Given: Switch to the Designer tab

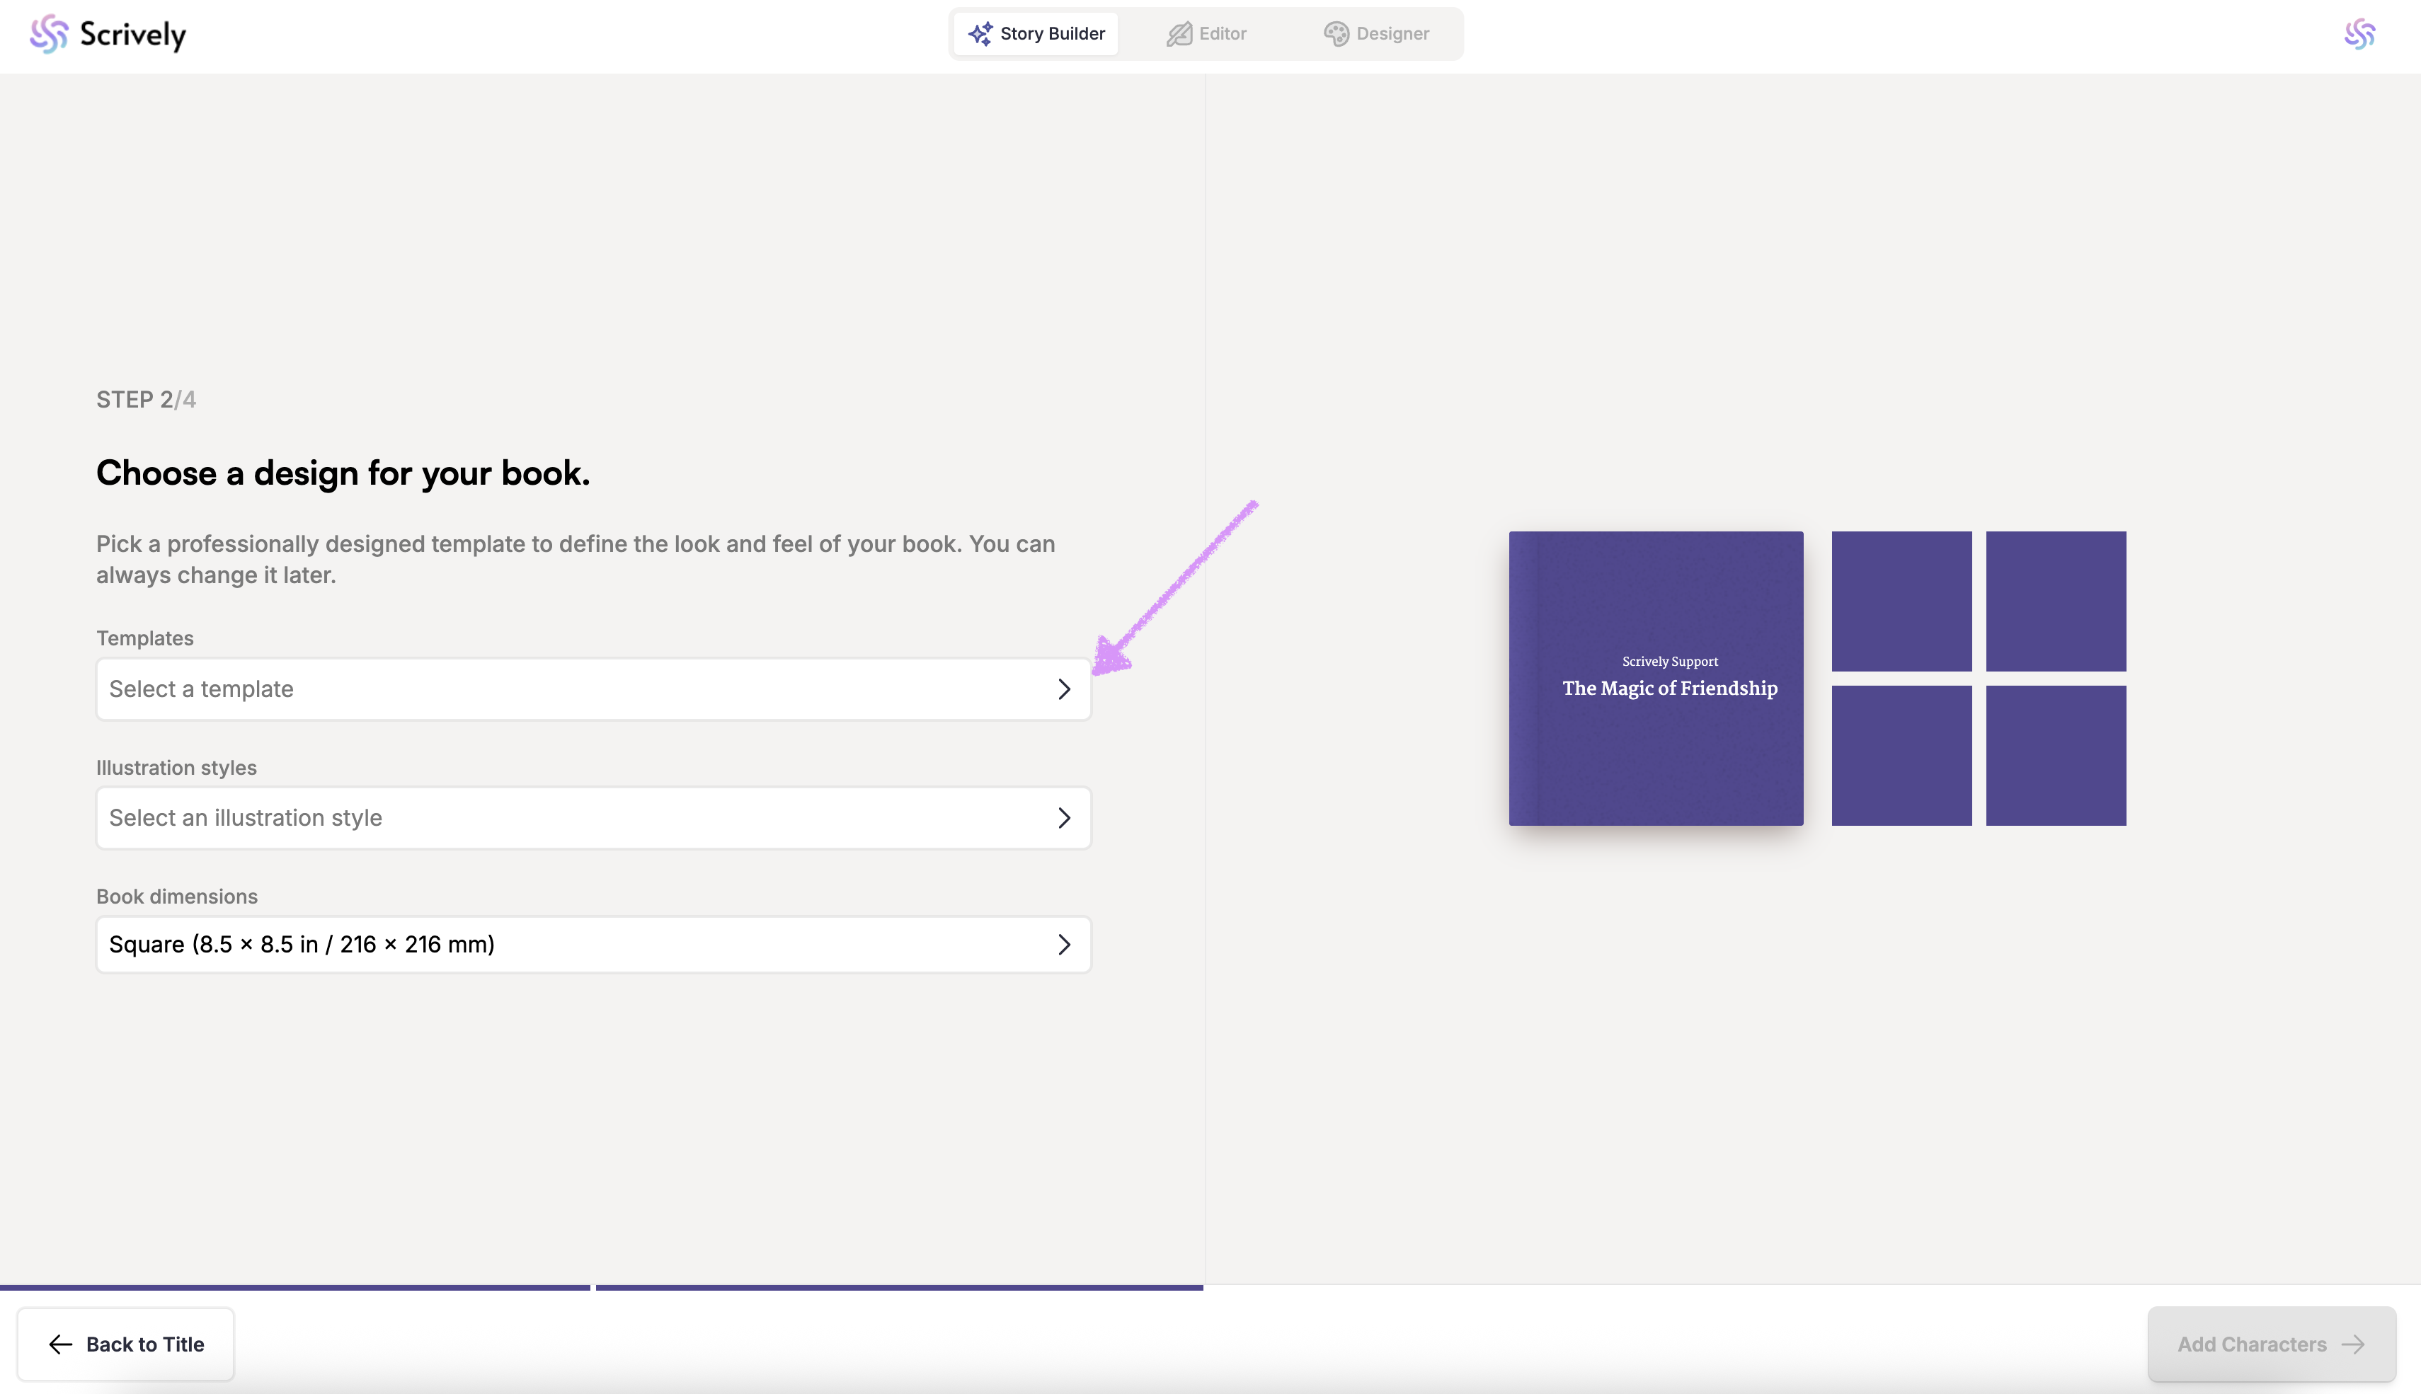Looking at the screenshot, I should click(1376, 33).
